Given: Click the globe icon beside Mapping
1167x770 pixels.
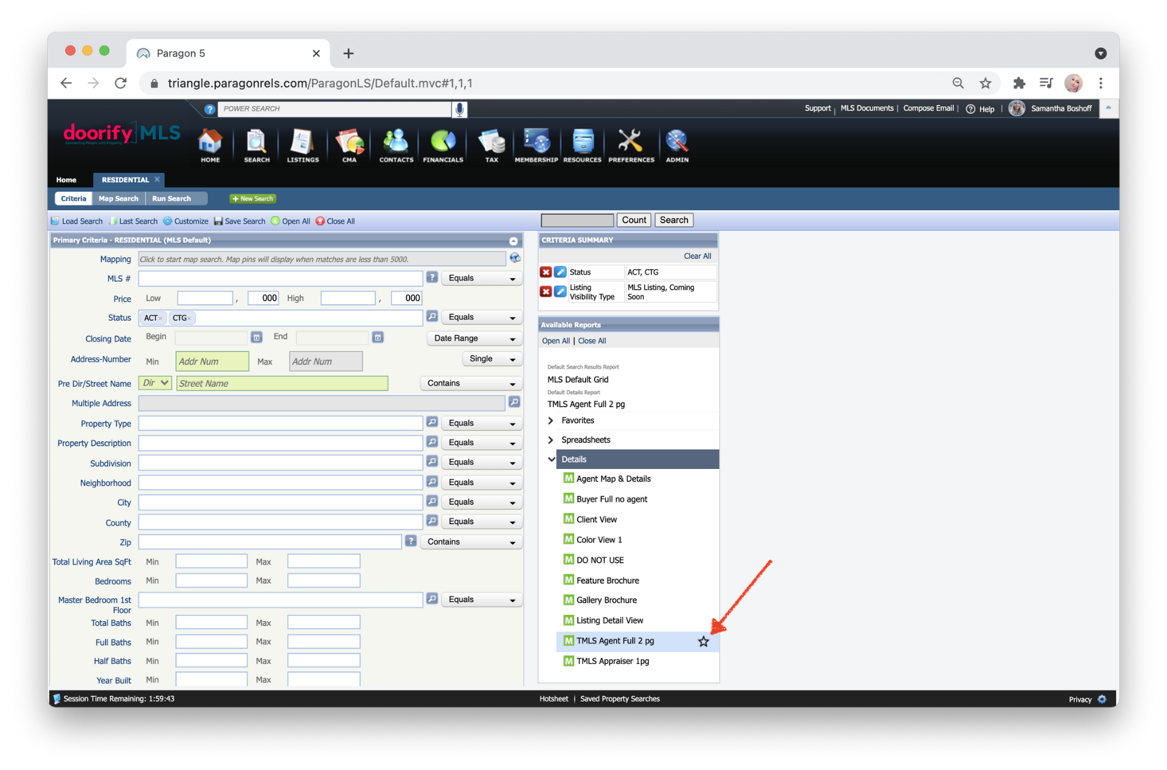Looking at the screenshot, I should click(515, 259).
